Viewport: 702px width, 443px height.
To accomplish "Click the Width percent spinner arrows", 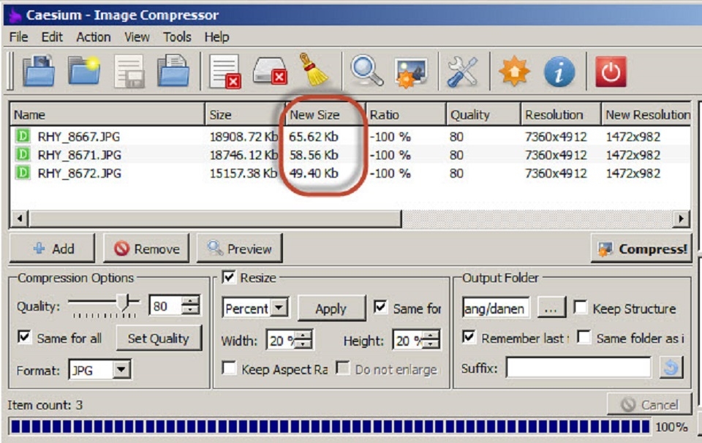I will tap(303, 340).
